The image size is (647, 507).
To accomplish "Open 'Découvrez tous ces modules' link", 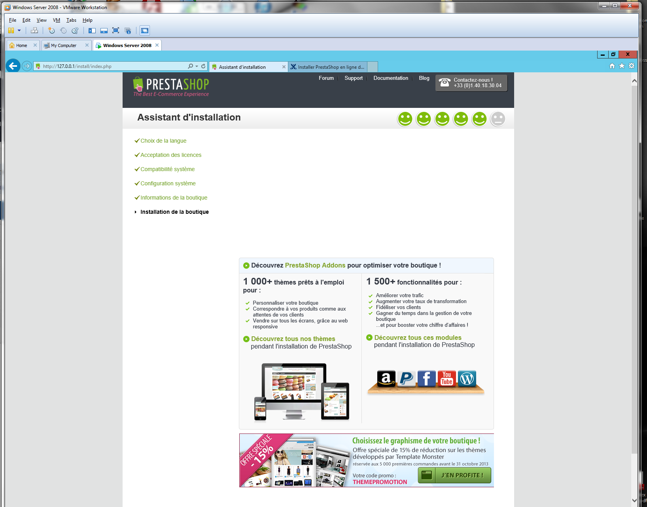I will point(418,337).
